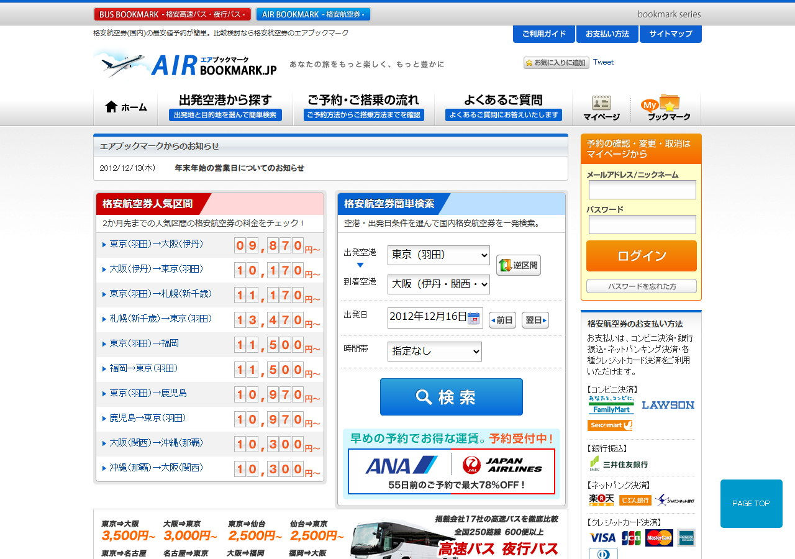Image resolution: width=795 pixels, height=559 pixels.
Task: Click the 楽天 bank logo
Action: point(601,500)
